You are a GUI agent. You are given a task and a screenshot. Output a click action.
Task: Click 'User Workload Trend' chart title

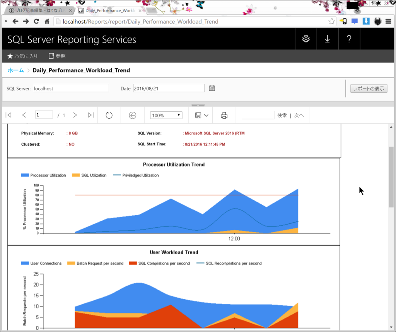click(x=174, y=252)
